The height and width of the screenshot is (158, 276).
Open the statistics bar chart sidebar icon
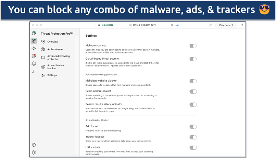34,71
